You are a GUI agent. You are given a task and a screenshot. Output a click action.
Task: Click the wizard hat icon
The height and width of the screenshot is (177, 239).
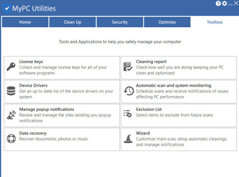(128, 139)
